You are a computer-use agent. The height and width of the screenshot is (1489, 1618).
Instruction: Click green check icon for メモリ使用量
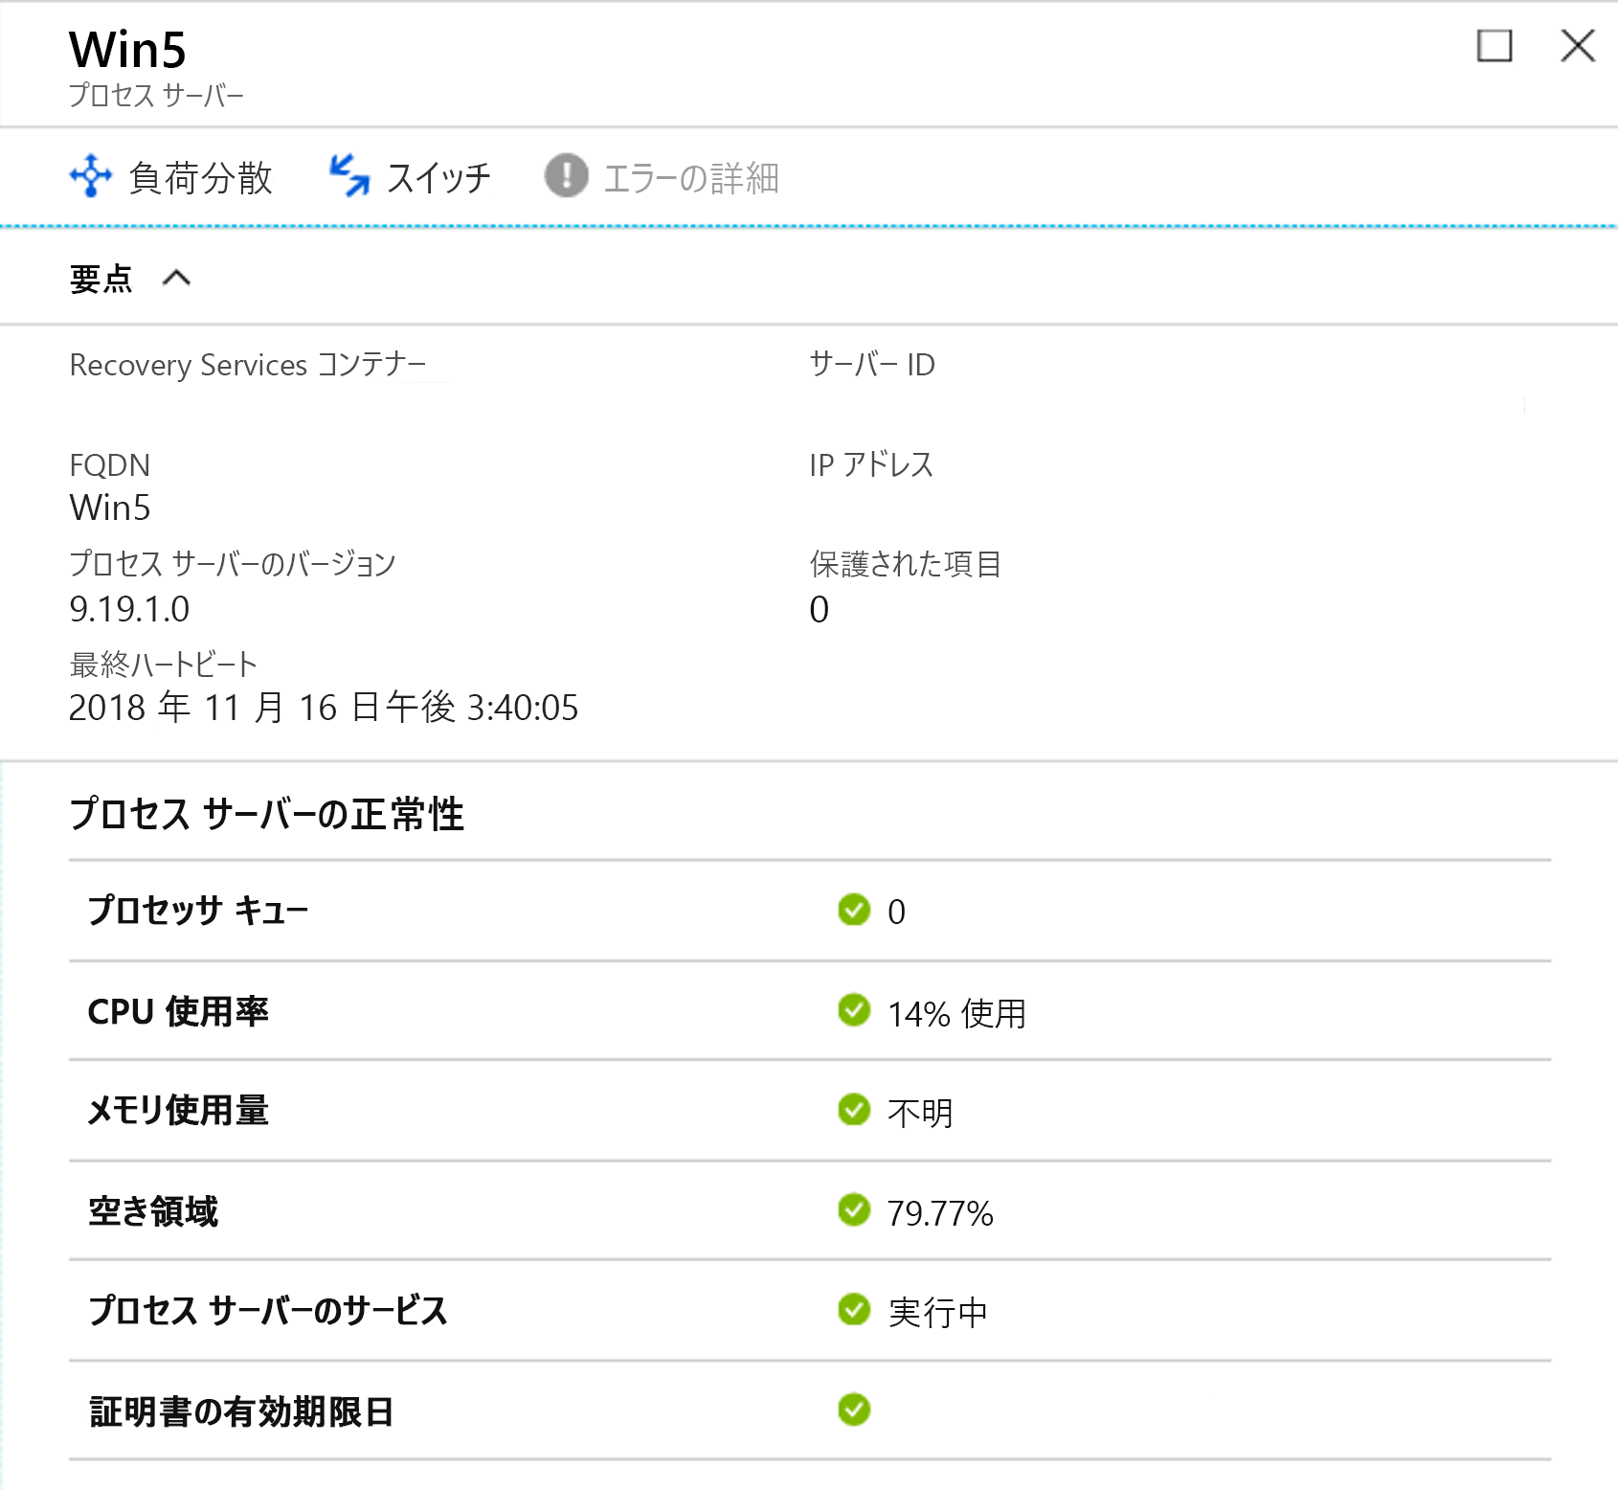coord(854,1110)
